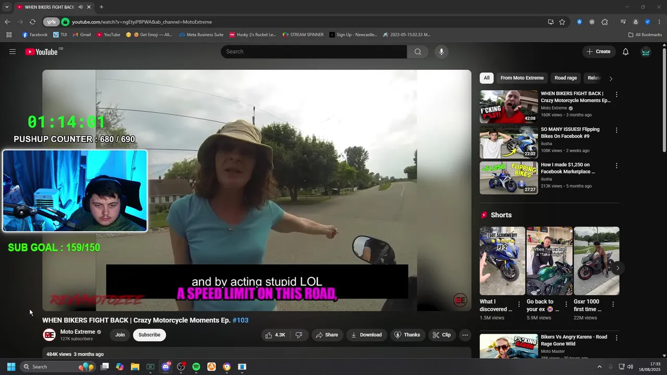Image resolution: width=667 pixels, height=375 pixels.
Task: Open Moto Extreme channel avatar
Action: click(x=49, y=335)
